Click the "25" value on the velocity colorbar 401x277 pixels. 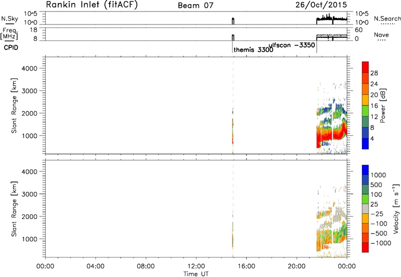pos(374,204)
